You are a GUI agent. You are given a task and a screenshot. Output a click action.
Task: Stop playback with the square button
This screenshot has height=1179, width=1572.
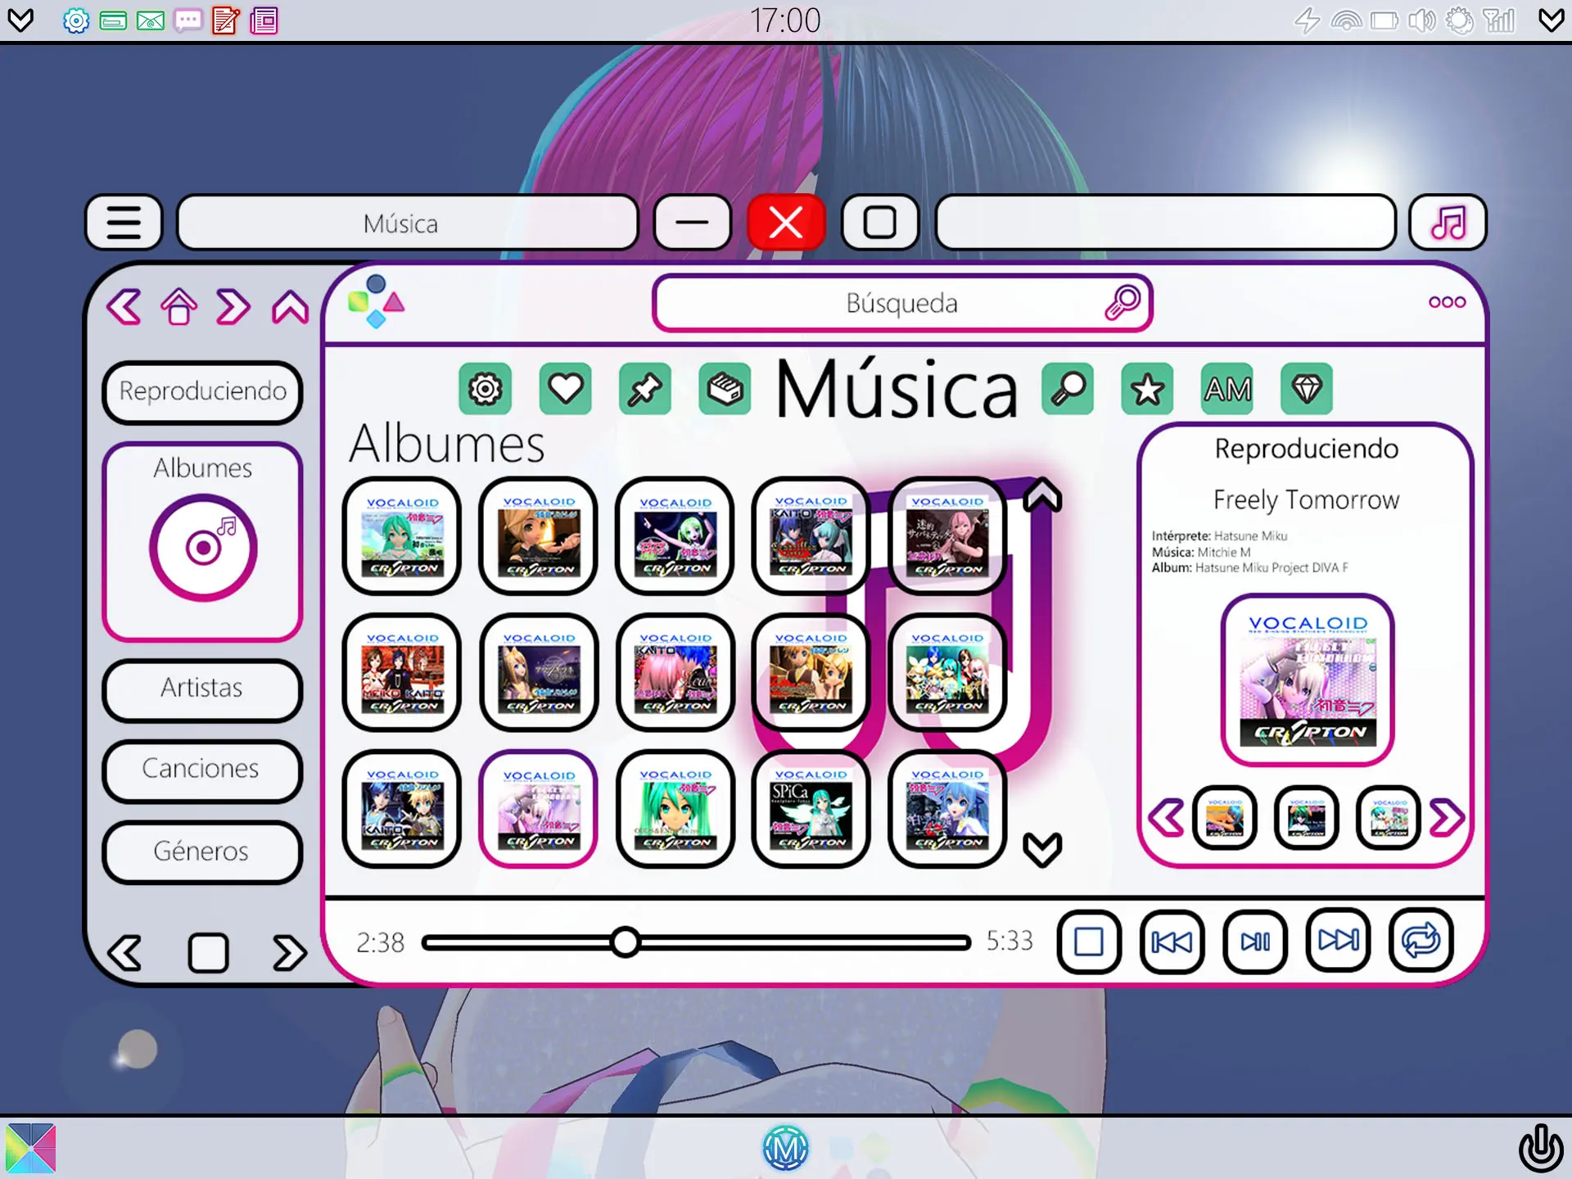click(x=1088, y=942)
